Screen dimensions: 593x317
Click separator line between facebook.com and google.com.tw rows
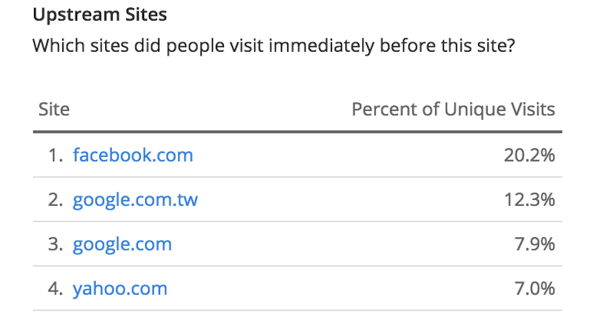pyautogui.click(x=298, y=177)
